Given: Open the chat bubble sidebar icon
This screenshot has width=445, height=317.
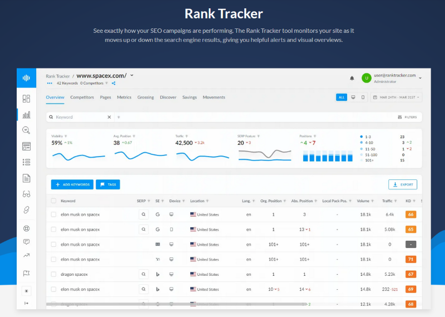Looking at the screenshot, I should click(26, 242).
